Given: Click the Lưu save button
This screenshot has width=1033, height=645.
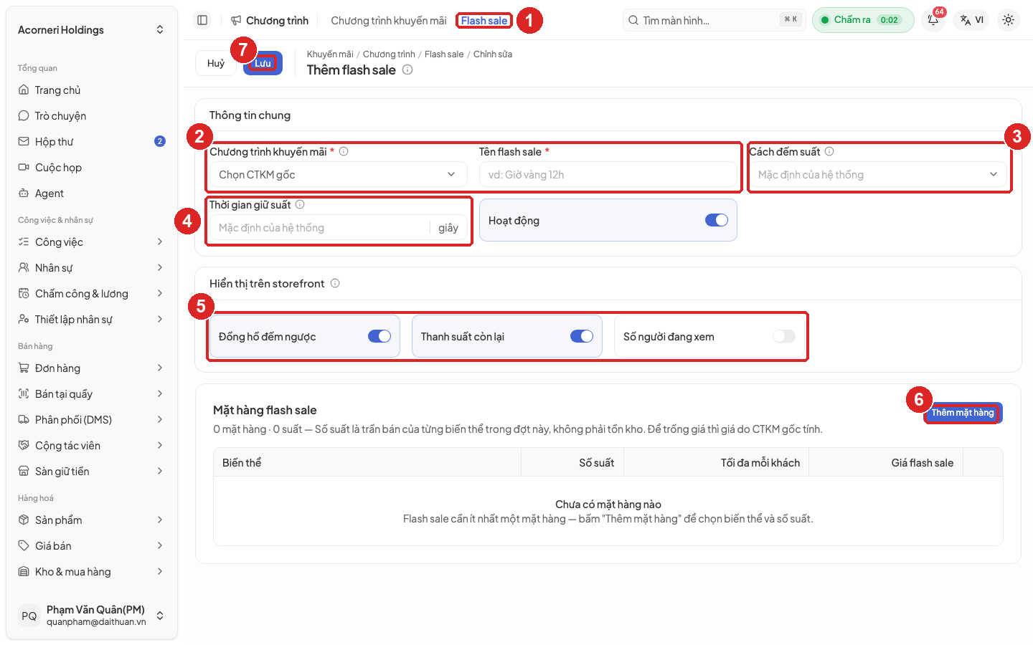Looking at the screenshot, I should tap(263, 63).
